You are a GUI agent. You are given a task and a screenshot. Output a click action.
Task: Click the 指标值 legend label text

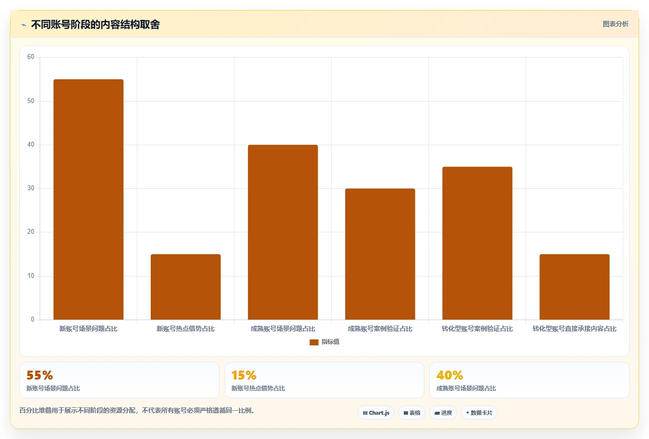pyautogui.click(x=330, y=342)
